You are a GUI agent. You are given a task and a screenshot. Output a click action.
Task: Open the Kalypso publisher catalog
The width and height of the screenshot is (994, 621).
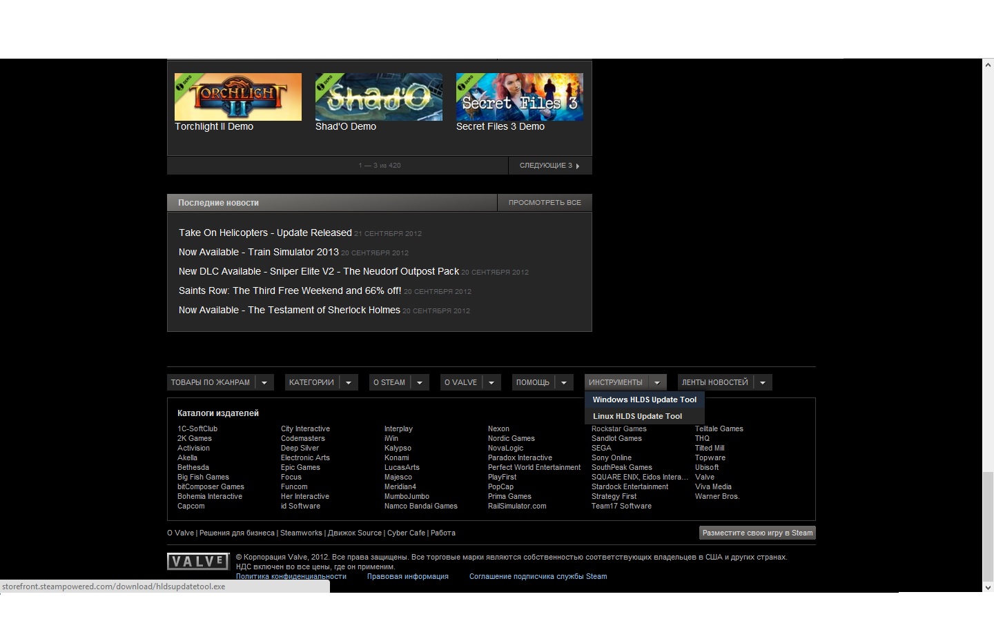tap(398, 448)
